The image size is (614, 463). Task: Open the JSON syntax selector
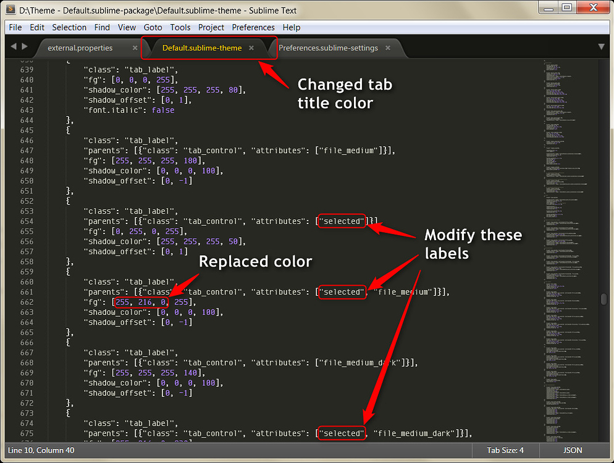coord(573,450)
